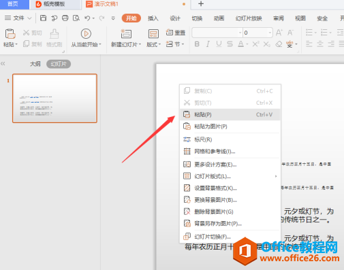Open the Security (安全) ribbon tab
The image size is (344, 270).
[322, 18]
